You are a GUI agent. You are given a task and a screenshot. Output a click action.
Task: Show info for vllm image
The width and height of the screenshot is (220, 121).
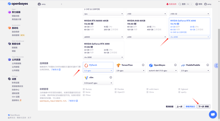pyautogui.click(x=111, y=77)
